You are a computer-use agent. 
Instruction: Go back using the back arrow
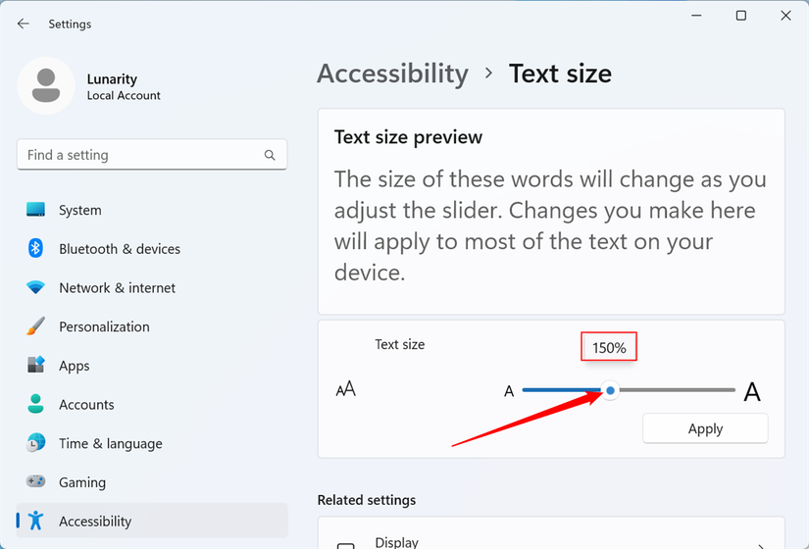(x=24, y=24)
